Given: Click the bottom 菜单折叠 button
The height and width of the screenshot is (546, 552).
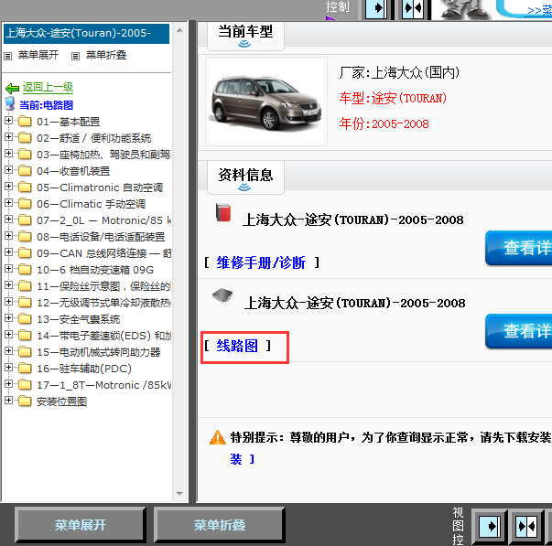Looking at the screenshot, I should pyautogui.click(x=220, y=525).
